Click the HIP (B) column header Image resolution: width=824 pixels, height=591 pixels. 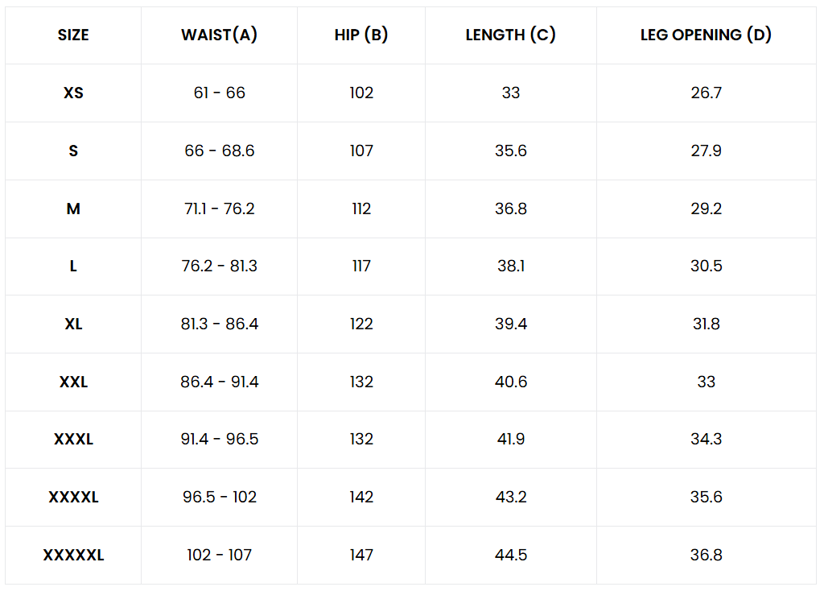pyautogui.click(x=361, y=35)
